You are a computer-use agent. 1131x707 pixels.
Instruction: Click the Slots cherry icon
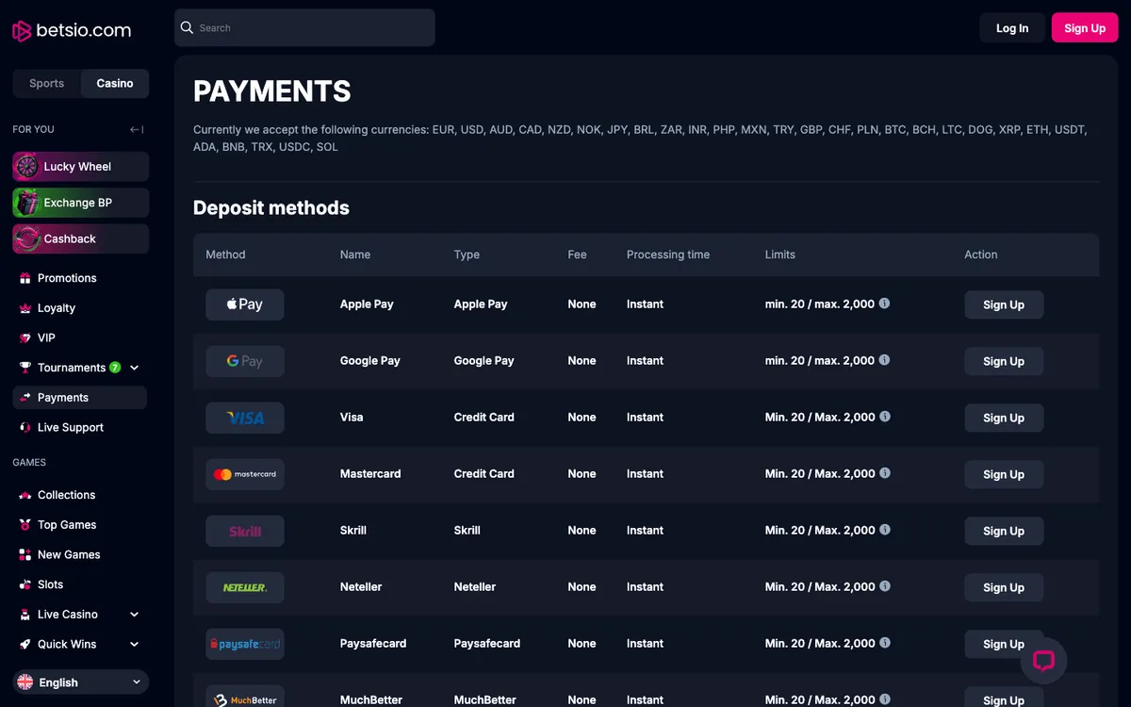(x=25, y=584)
